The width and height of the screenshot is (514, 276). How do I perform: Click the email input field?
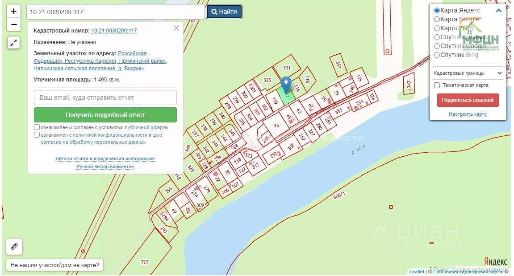coord(105,97)
